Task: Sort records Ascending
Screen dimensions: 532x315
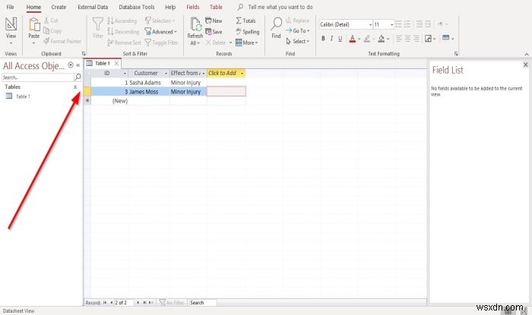Action: pyautogui.click(x=122, y=20)
